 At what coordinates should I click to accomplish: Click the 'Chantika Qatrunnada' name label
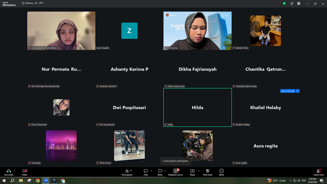[246, 86]
